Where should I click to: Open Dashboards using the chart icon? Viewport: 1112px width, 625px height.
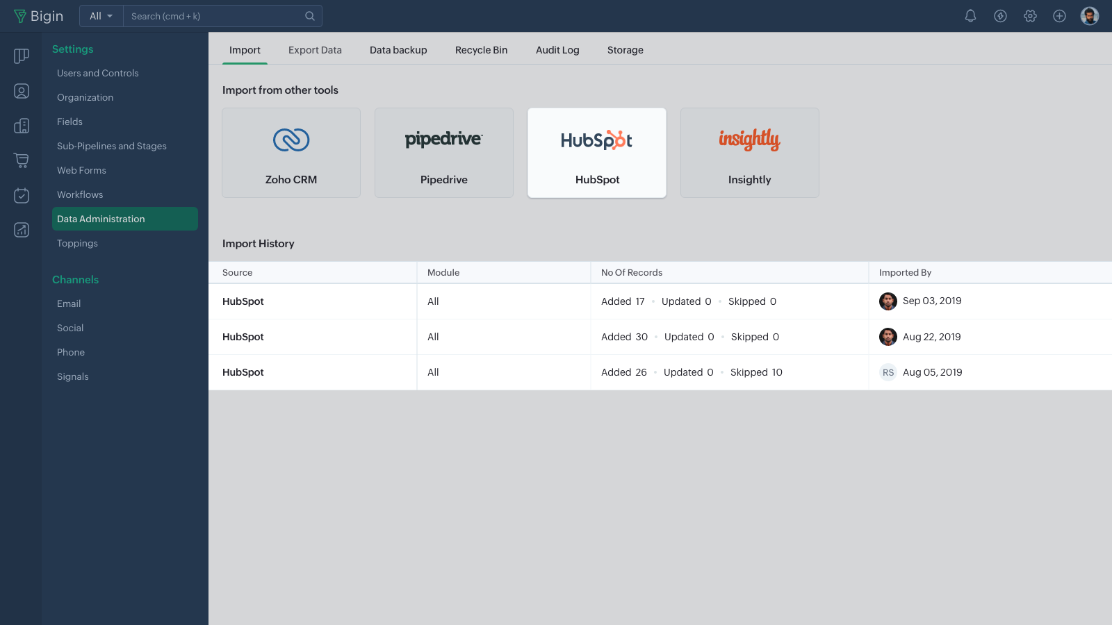(x=21, y=230)
